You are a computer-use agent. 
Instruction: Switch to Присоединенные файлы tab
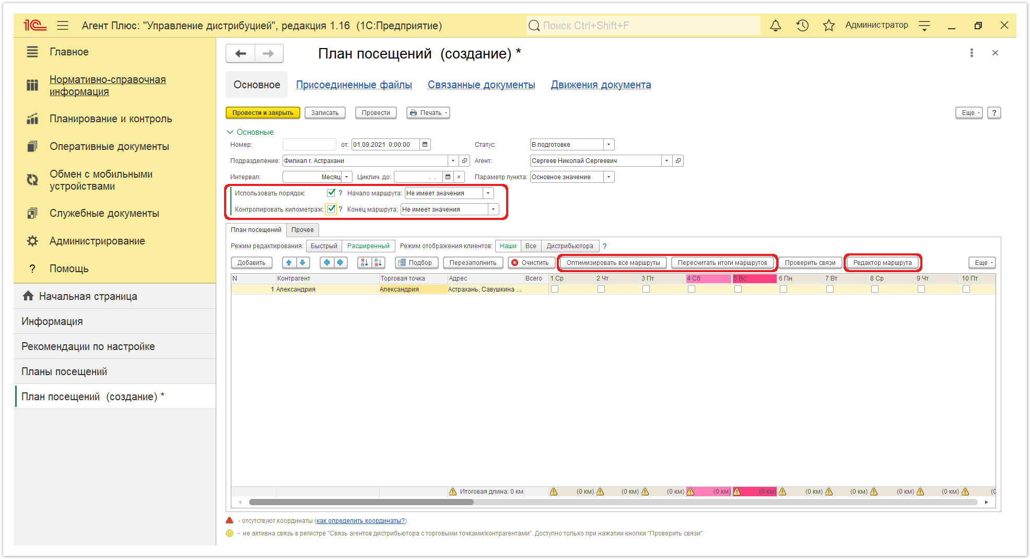[x=354, y=85]
